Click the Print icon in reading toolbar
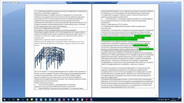Screen dimensions: 184x103 point(5,2)
